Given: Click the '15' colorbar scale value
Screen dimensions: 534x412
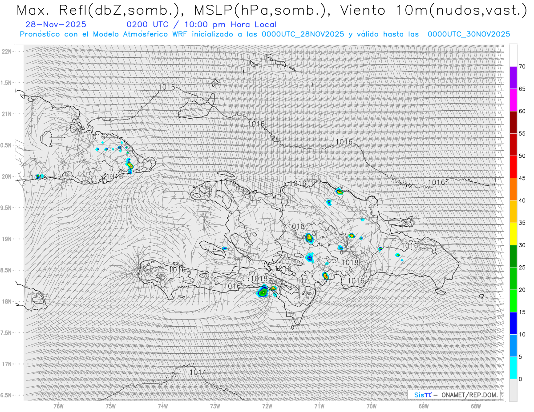Looking at the screenshot, I should click(522, 312).
